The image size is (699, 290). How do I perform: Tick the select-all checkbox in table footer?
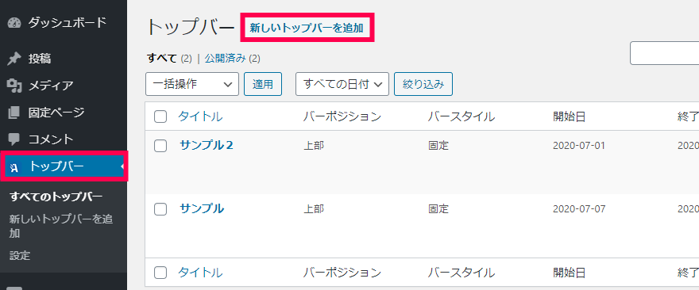point(160,273)
